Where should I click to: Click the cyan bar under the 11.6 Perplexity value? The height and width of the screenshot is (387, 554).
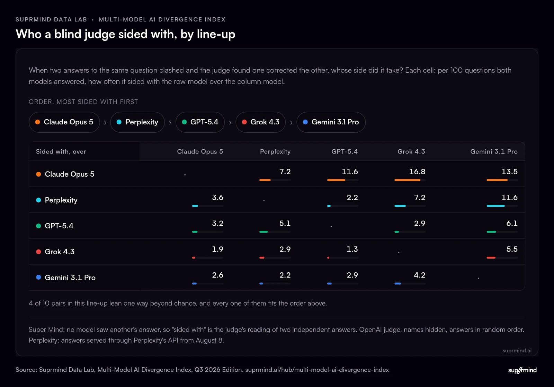pos(496,206)
